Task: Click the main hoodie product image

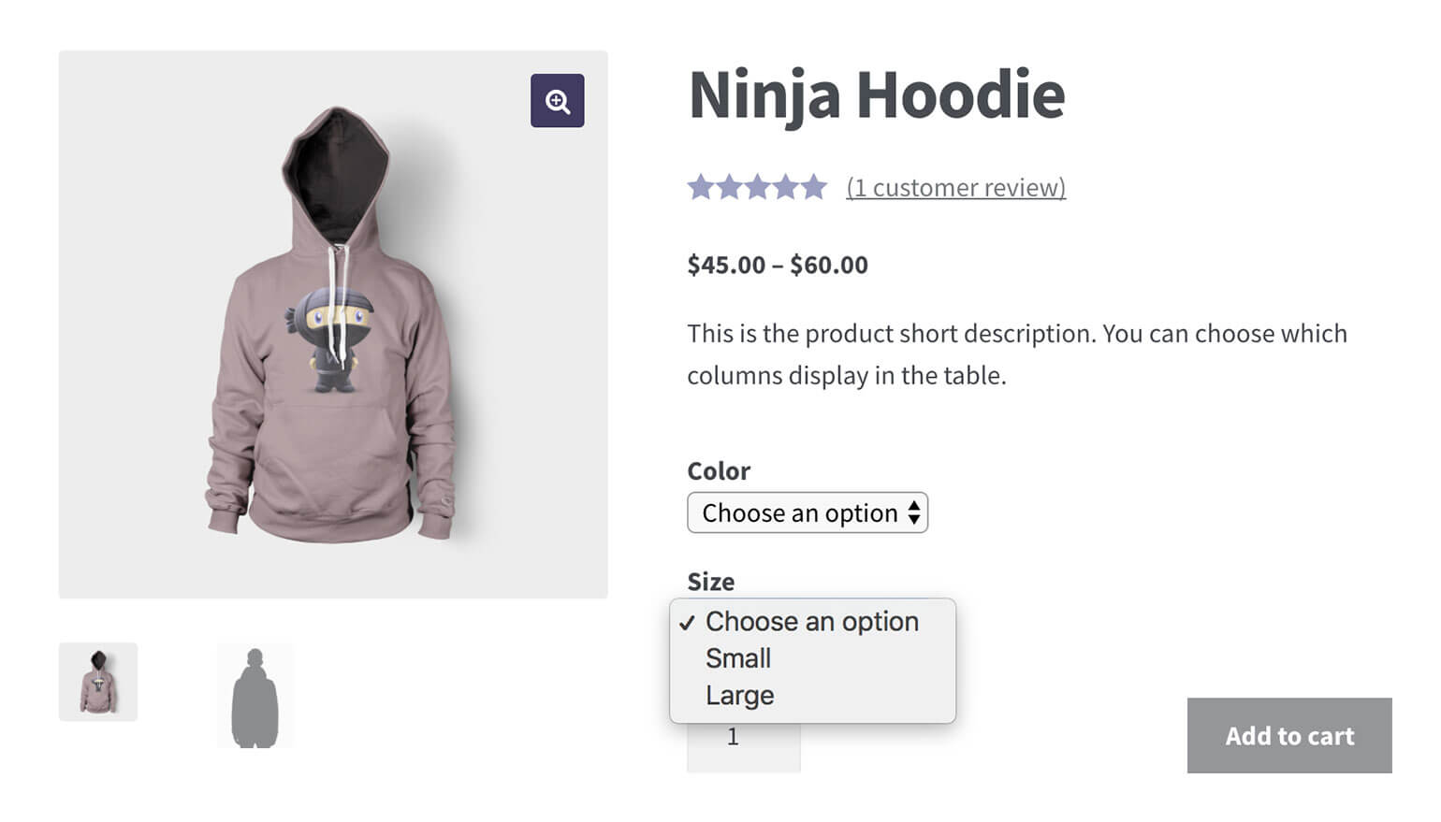Action: coord(333,323)
